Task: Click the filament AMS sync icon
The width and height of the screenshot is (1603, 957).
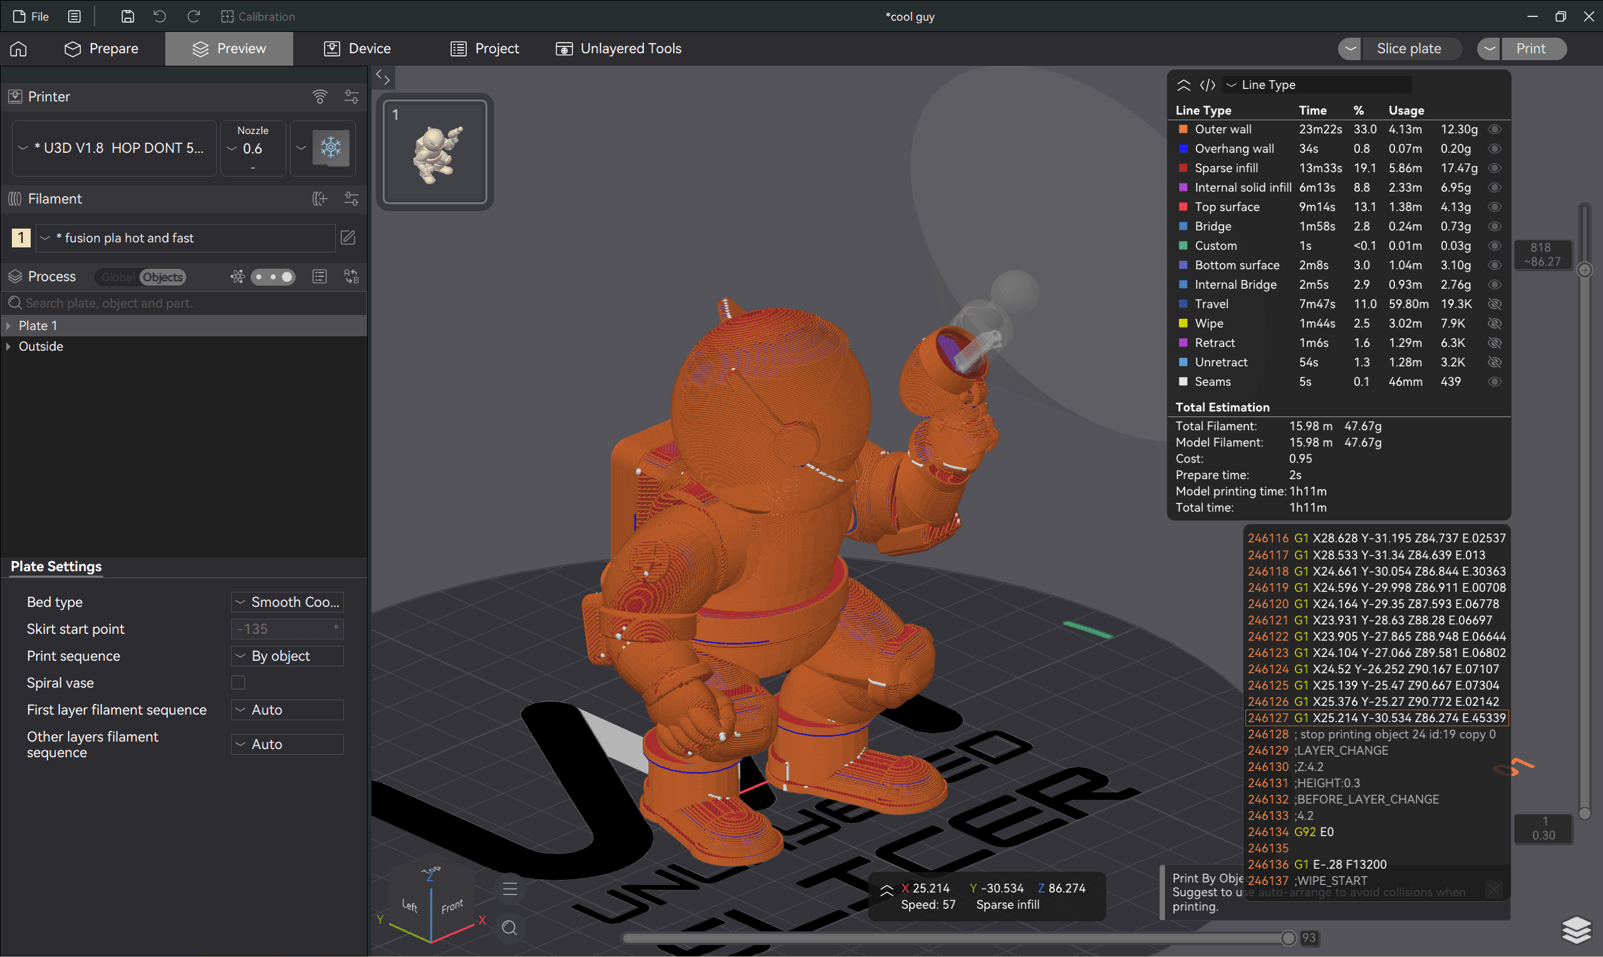Action: coord(320,199)
